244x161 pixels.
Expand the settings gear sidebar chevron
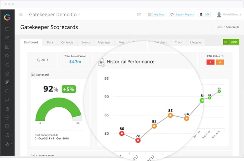(11, 135)
